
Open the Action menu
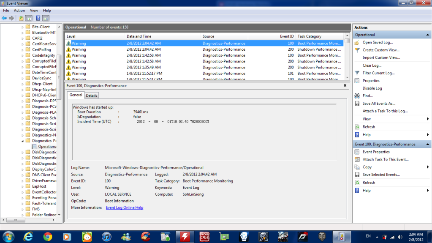19,10
